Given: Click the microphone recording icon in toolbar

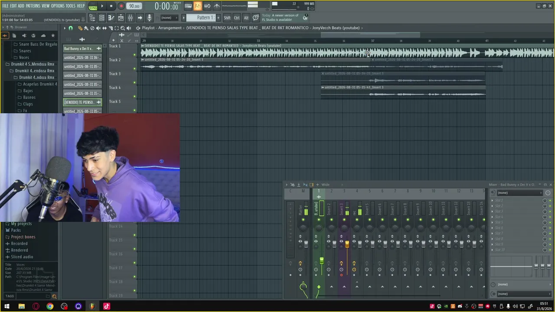Looking at the screenshot, I should pyautogui.click(x=149, y=18).
